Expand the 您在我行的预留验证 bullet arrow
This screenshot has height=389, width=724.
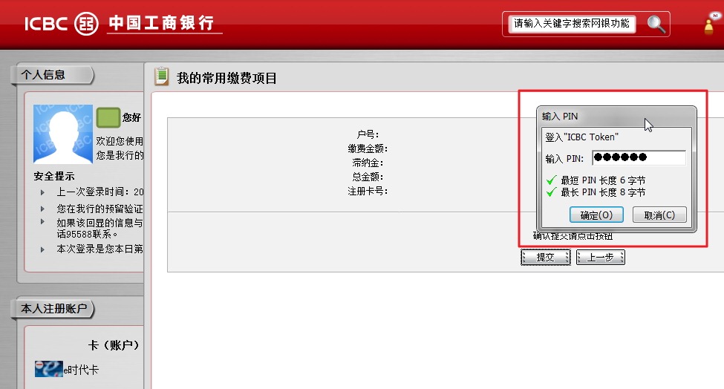tap(42, 209)
